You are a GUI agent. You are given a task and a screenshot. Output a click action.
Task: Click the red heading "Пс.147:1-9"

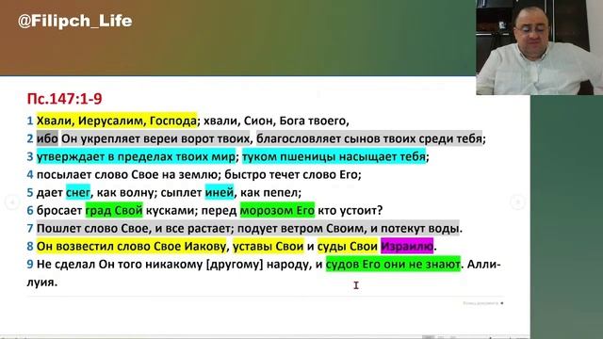(65, 99)
